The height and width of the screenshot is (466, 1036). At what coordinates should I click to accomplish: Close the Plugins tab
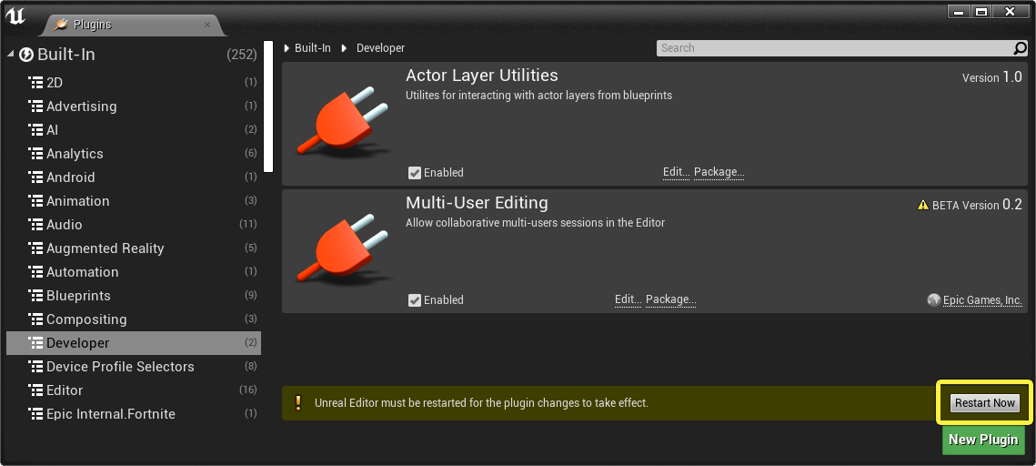coord(207,25)
